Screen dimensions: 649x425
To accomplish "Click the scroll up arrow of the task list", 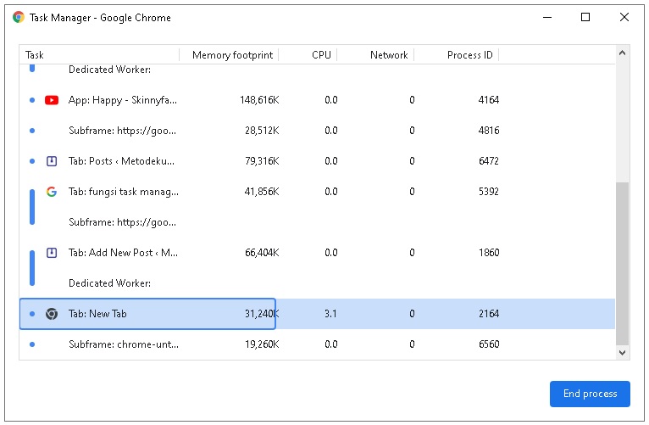I will (623, 53).
